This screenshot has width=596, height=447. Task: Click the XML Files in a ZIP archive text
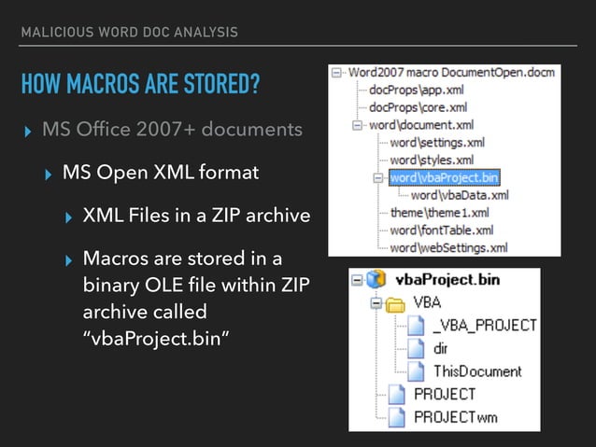point(196,216)
